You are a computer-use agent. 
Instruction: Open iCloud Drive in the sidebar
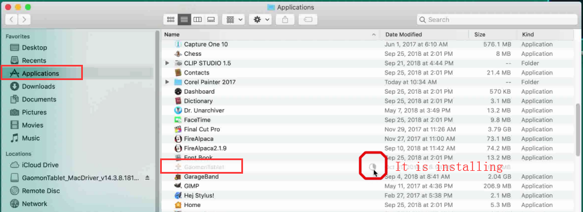click(40, 165)
